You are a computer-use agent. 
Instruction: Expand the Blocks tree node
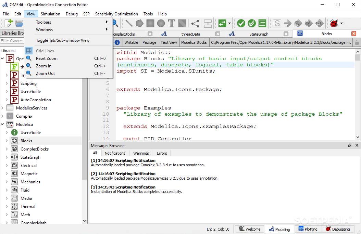(x=7, y=141)
